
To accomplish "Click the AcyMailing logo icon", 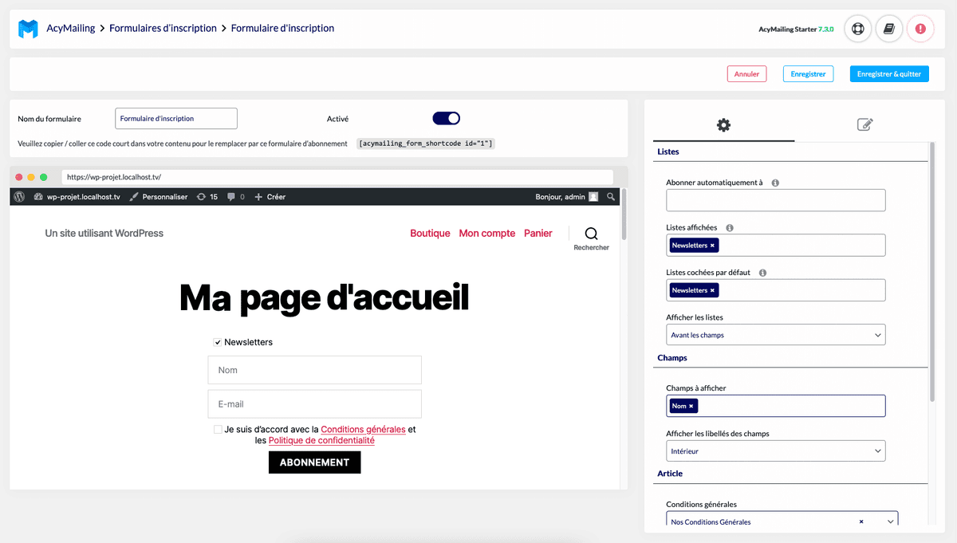I will point(28,29).
